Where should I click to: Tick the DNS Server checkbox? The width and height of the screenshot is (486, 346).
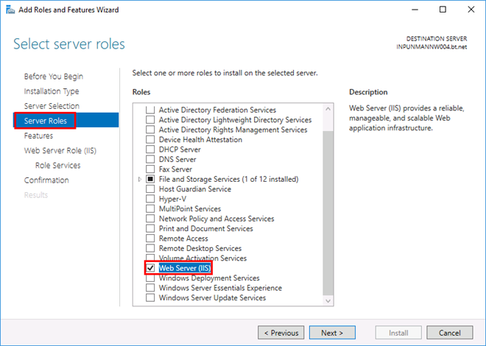click(151, 159)
